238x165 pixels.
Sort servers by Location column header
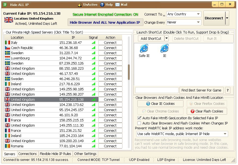tap(32, 38)
